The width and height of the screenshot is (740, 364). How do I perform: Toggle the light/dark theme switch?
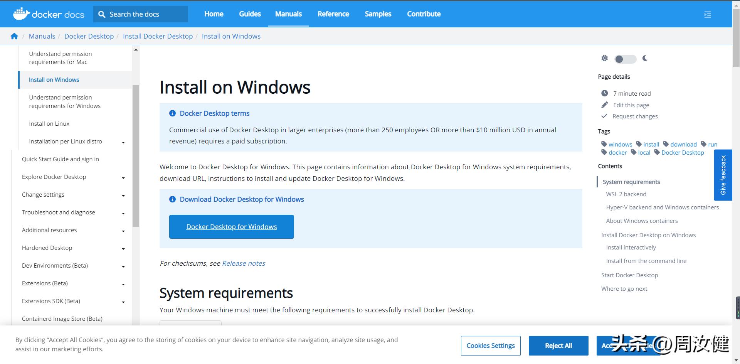pos(625,59)
